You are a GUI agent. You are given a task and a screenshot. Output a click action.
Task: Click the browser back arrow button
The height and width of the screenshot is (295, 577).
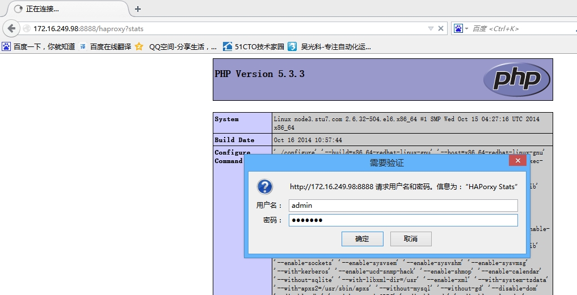point(11,28)
